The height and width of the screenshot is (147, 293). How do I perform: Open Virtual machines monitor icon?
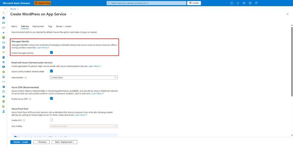pos(3,67)
